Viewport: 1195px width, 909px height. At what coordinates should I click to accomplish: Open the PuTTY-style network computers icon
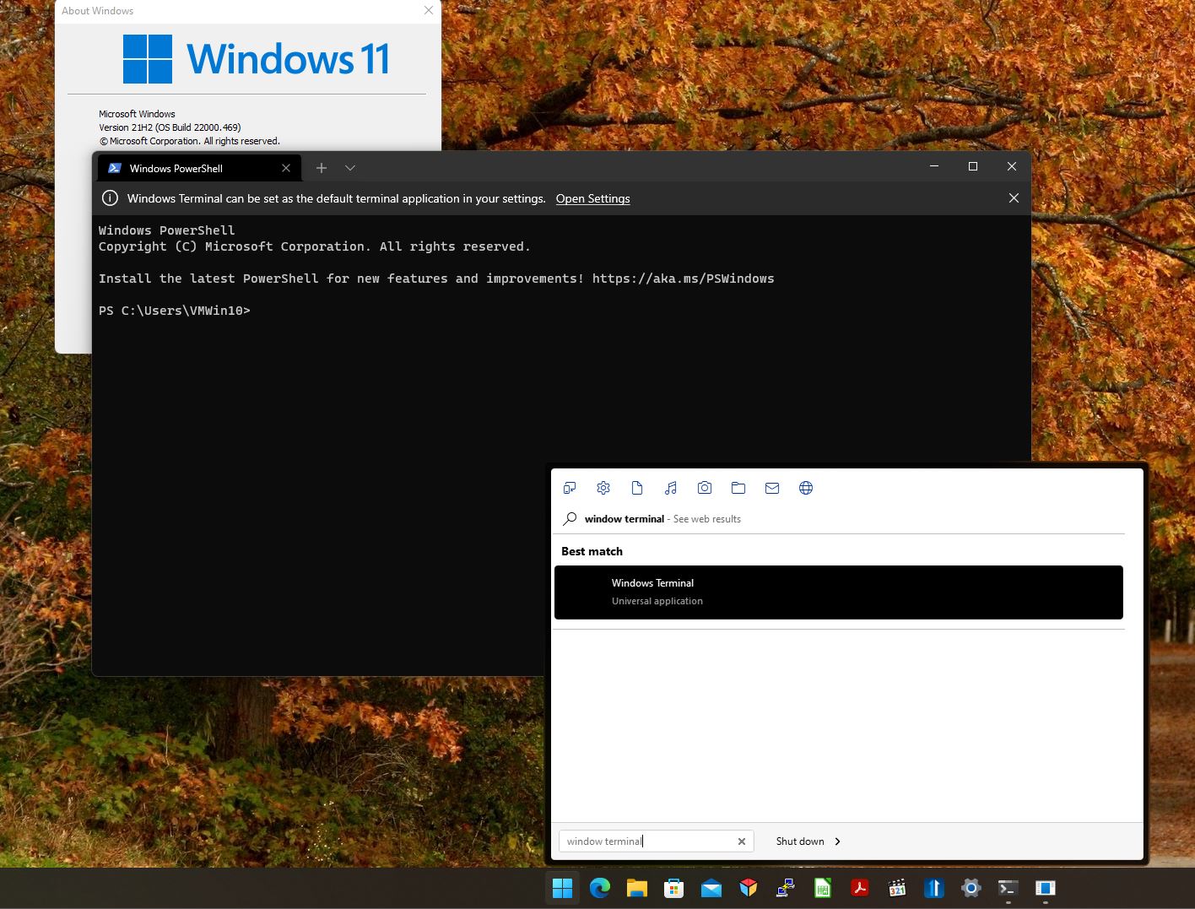[786, 888]
